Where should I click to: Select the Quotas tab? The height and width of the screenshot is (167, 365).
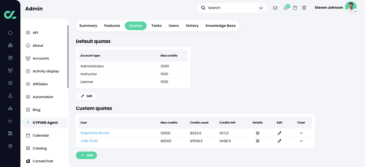136,26
